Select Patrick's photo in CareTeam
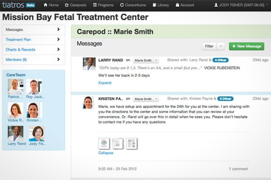 [x=15, y=87]
